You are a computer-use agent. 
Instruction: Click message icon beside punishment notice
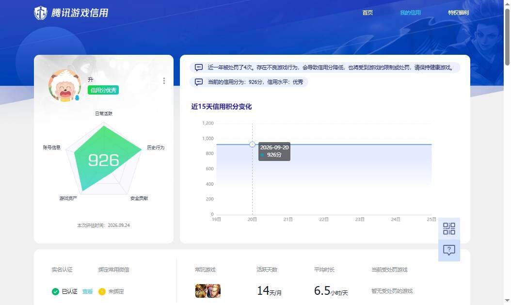199,67
